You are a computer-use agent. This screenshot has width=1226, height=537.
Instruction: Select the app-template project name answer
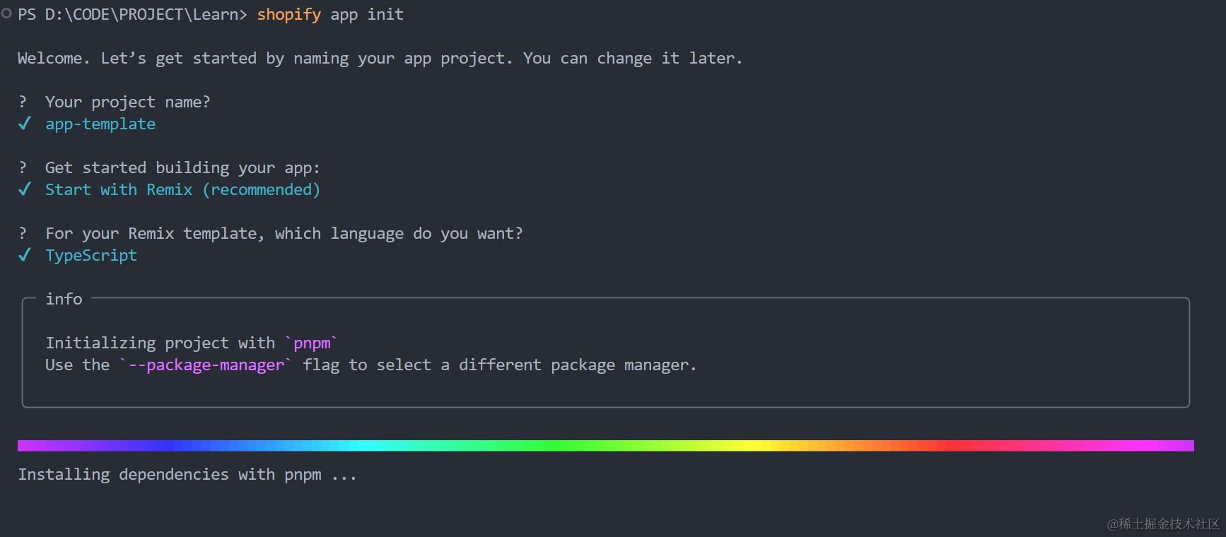(x=100, y=124)
